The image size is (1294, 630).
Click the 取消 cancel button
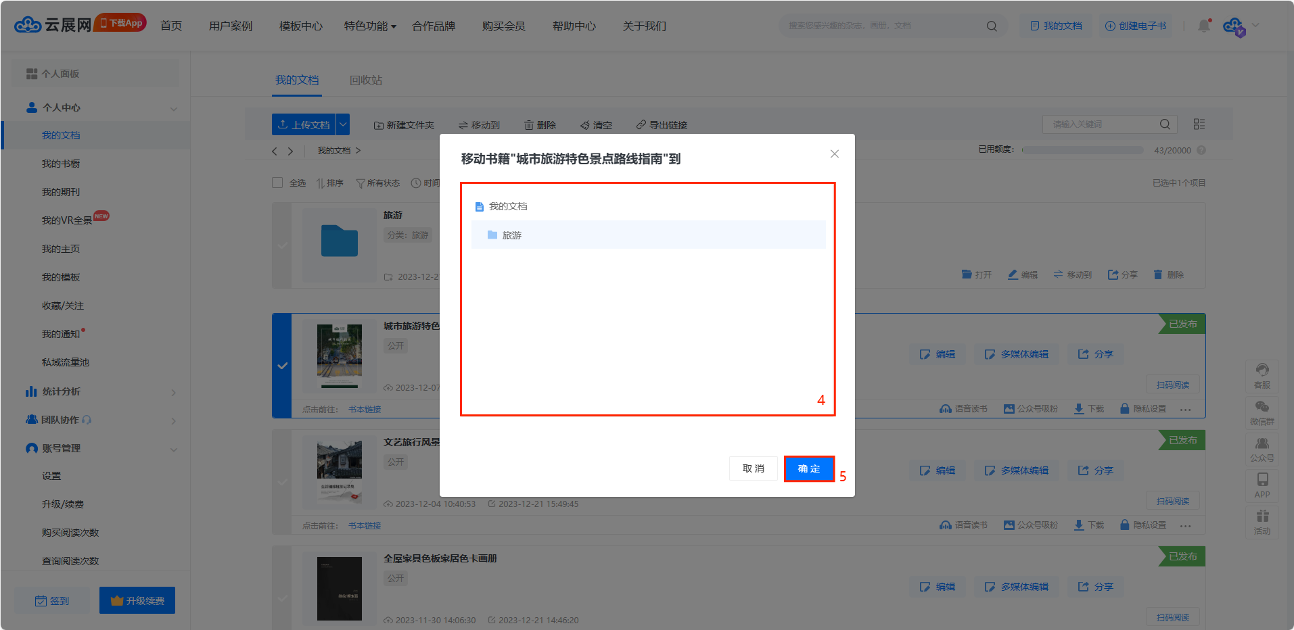tap(753, 468)
